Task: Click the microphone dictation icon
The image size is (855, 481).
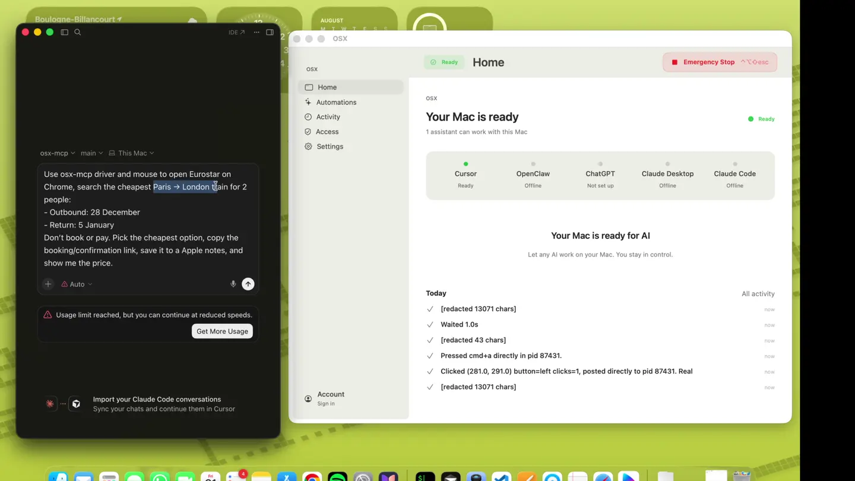Action: pos(233,284)
